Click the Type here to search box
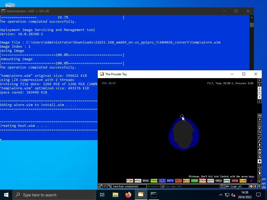Viewport: 267px width, 200px height. [54, 195]
